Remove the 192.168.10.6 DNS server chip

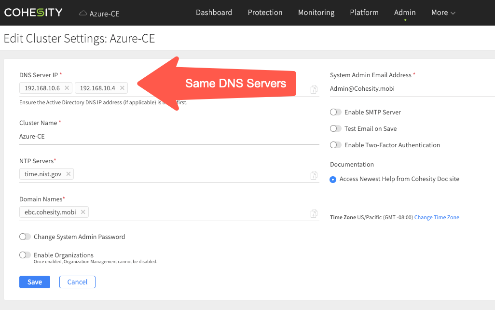67,88
